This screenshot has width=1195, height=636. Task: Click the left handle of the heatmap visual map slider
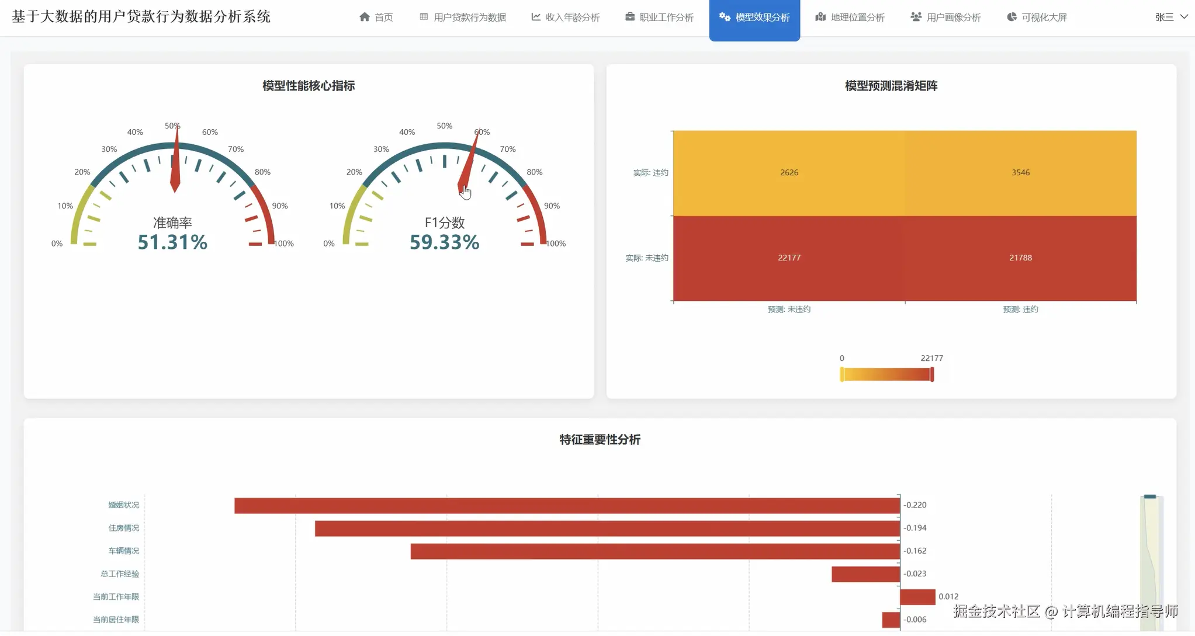841,374
